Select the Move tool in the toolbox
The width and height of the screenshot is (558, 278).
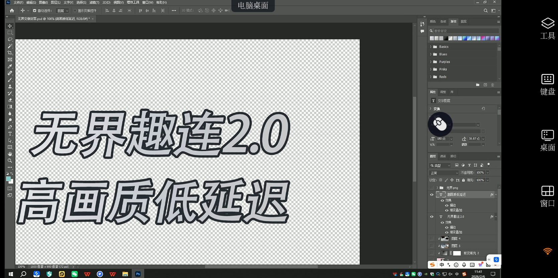tap(10, 26)
